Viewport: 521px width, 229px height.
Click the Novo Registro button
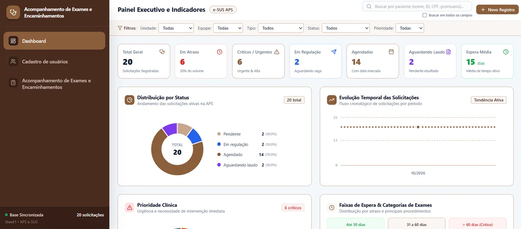tap(497, 10)
